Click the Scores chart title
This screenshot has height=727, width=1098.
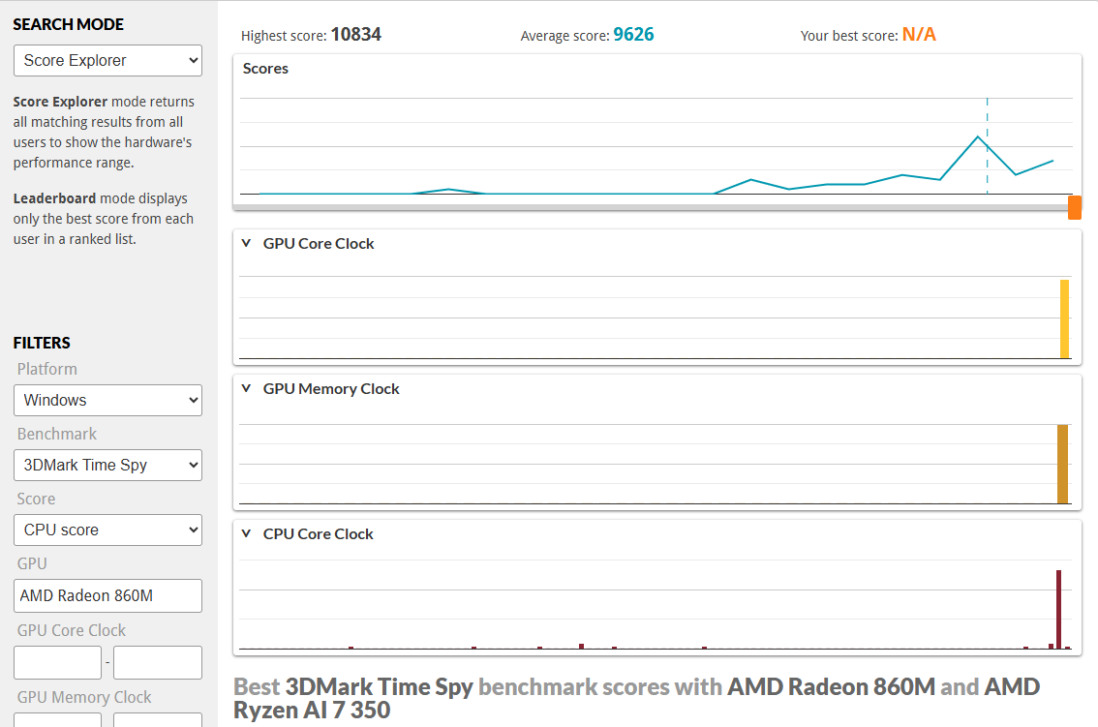point(265,69)
